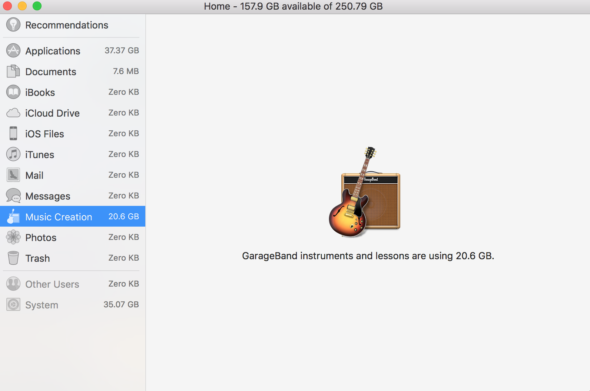Image resolution: width=590 pixels, height=391 pixels.
Task: Click the Zero KB size beside Messages
Action: (123, 195)
